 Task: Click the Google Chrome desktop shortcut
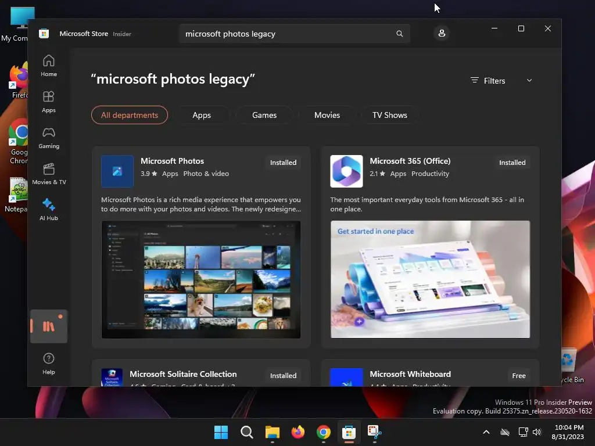pyautogui.click(x=18, y=142)
